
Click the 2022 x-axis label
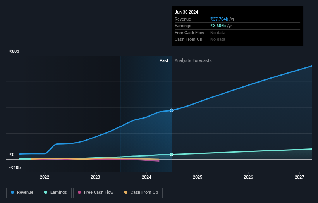[45, 177]
